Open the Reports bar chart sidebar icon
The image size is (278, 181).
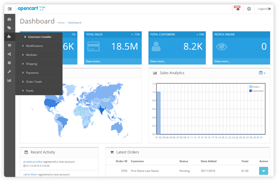coord(9,80)
